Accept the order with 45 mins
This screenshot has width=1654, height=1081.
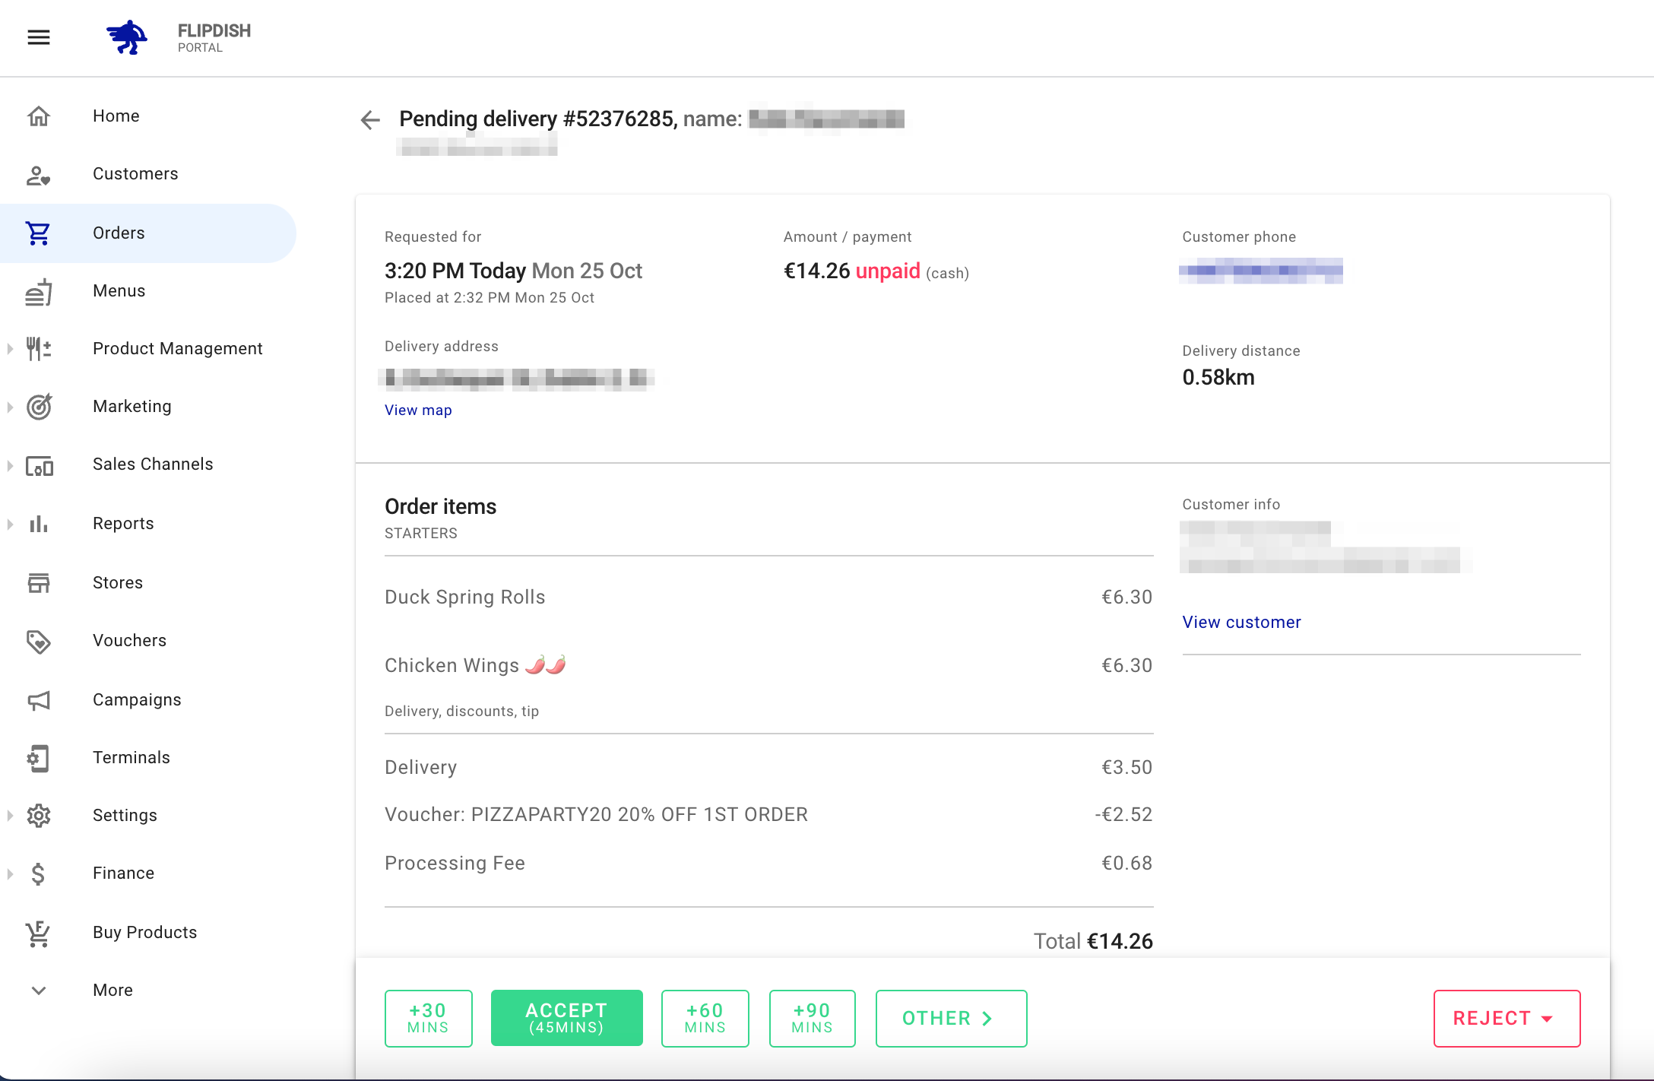[x=566, y=1019]
